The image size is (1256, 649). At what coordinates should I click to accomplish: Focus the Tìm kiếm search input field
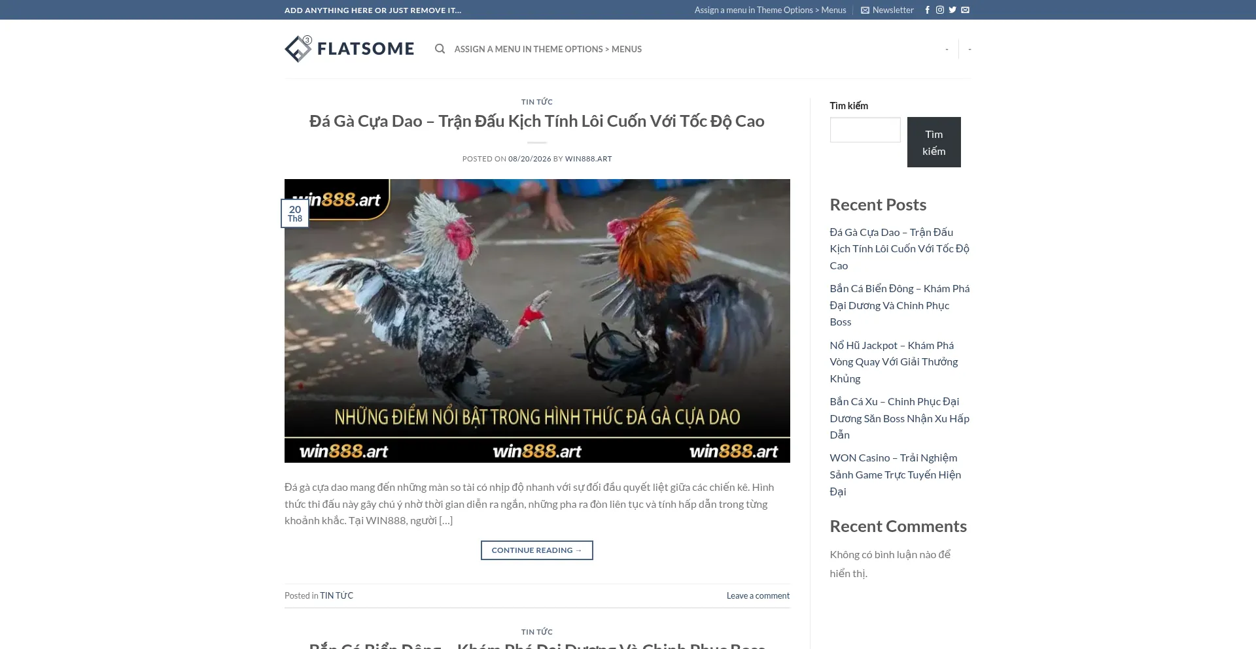[x=865, y=130]
